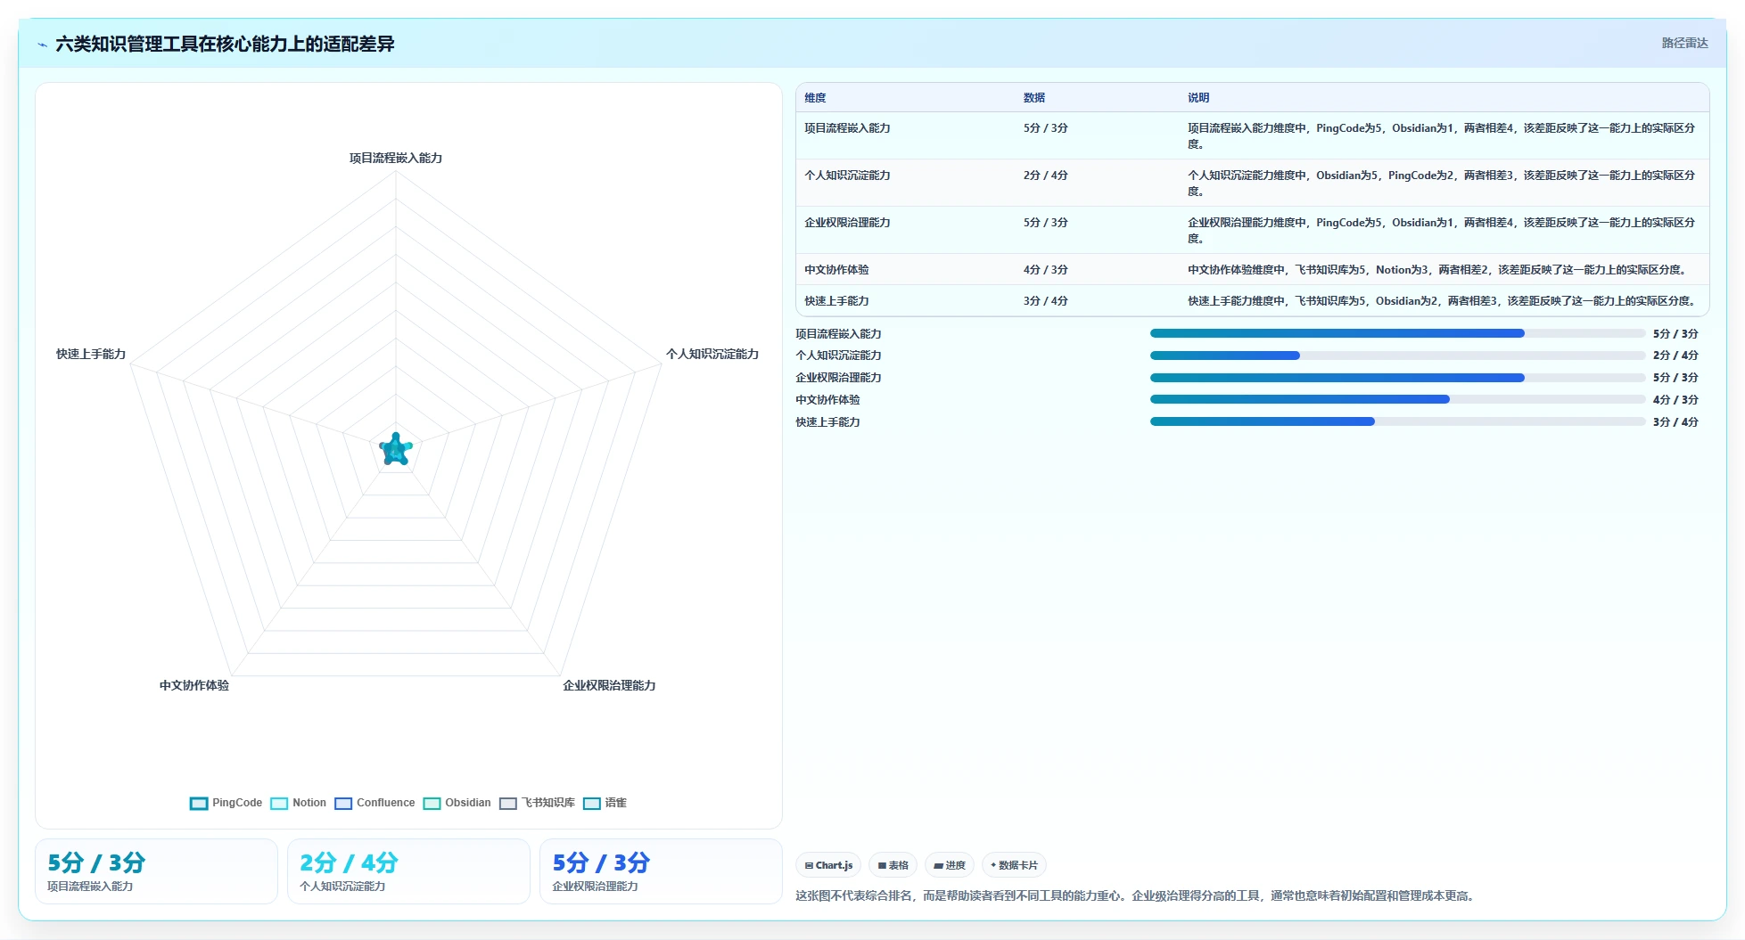Toggle Obsidian legend entry
The height and width of the screenshot is (940, 1745).
click(x=457, y=803)
